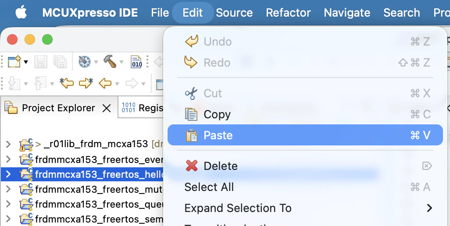
Task: Open the Back navigation history dropdown
Action: (117, 84)
